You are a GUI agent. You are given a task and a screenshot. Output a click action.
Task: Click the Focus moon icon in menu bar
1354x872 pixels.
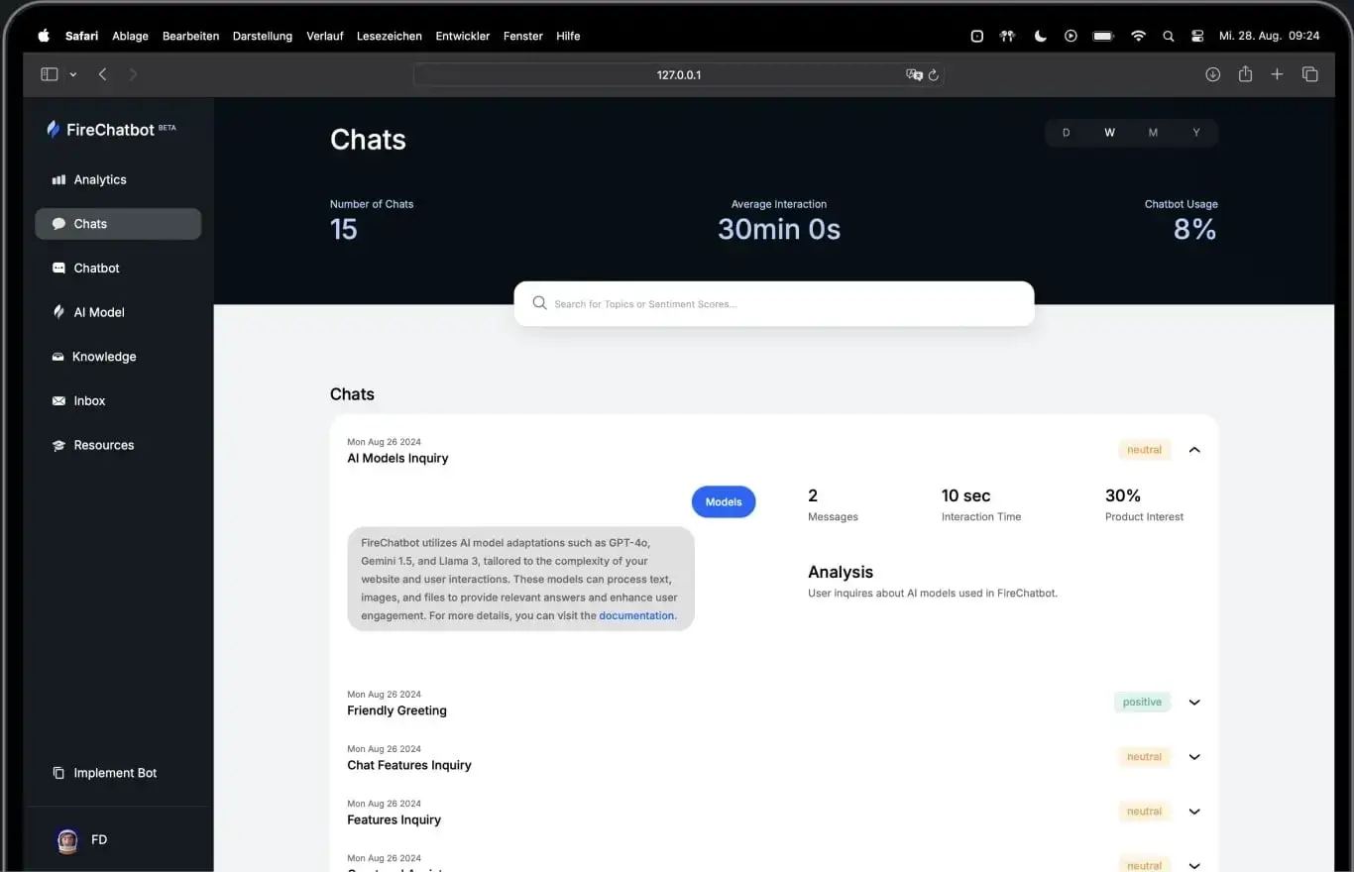click(x=1040, y=36)
